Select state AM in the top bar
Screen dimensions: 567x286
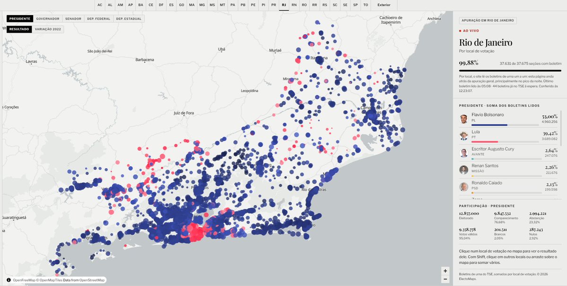(120, 5)
